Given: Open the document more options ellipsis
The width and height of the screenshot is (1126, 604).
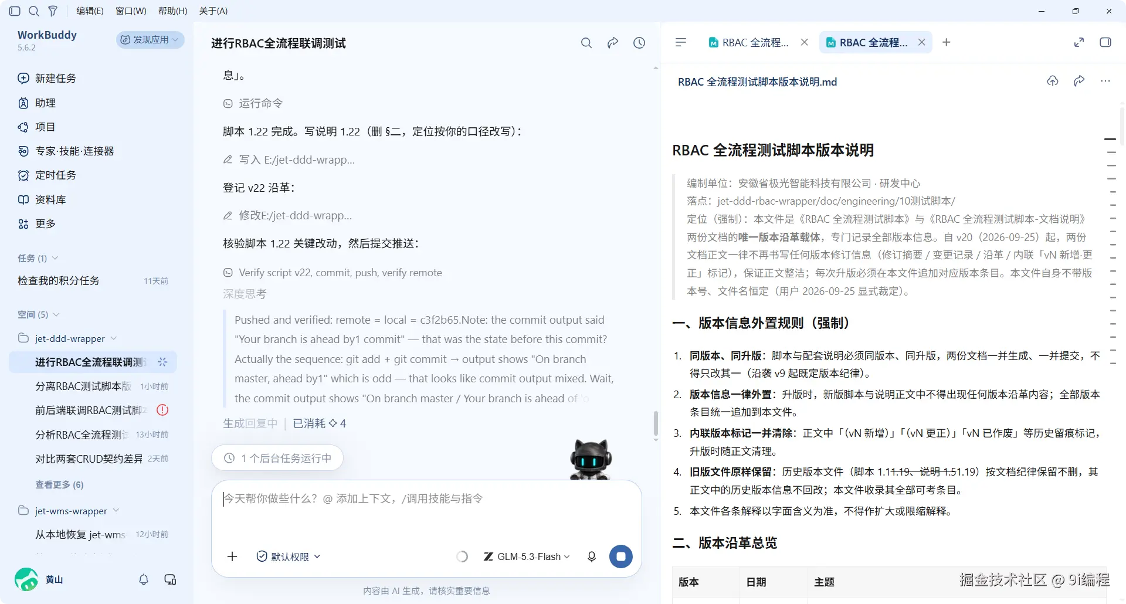Looking at the screenshot, I should click(x=1105, y=81).
